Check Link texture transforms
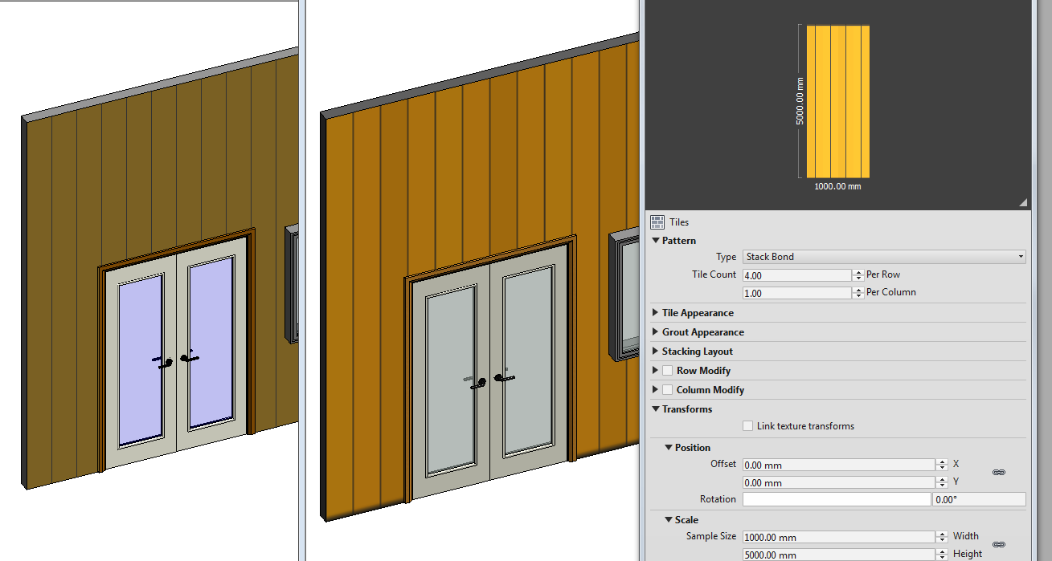 [x=748, y=426]
